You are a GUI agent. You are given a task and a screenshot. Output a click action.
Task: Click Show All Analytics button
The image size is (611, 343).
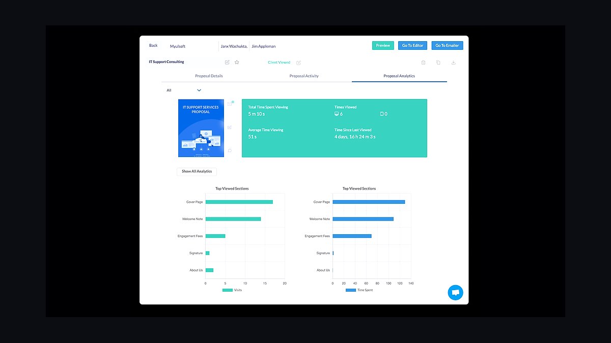click(x=197, y=171)
